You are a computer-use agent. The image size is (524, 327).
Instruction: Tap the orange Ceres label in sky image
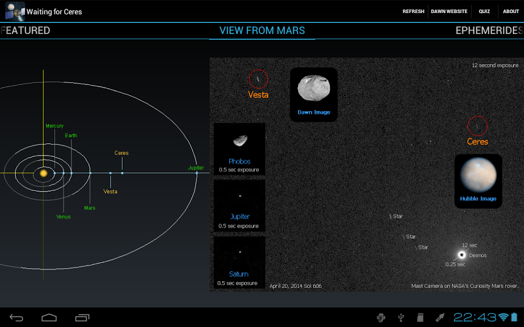point(477,141)
